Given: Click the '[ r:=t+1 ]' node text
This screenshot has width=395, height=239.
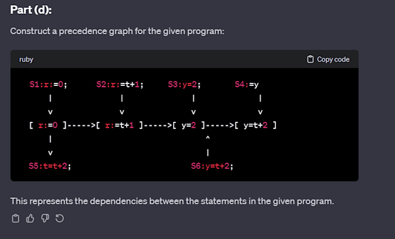Looking at the screenshot, I should [x=120, y=125].
